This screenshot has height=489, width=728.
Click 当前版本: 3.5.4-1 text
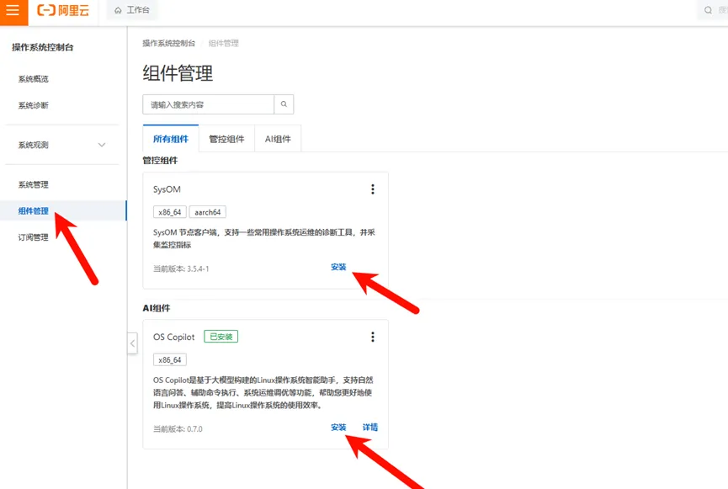pos(181,268)
